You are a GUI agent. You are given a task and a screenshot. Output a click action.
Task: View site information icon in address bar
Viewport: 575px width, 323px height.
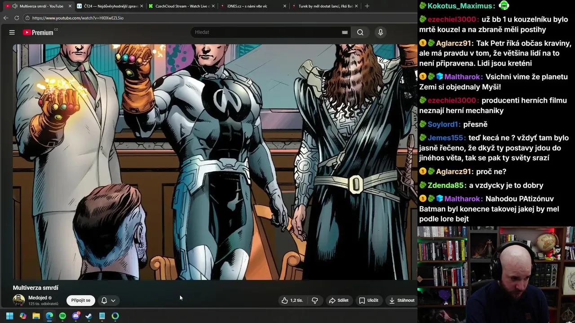click(28, 18)
